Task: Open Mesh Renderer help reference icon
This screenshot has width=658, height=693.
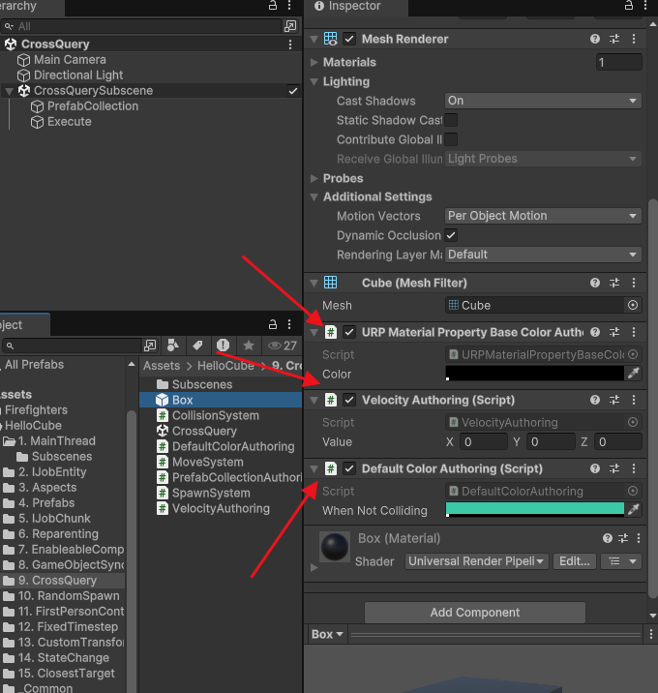Action: [x=595, y=39]
